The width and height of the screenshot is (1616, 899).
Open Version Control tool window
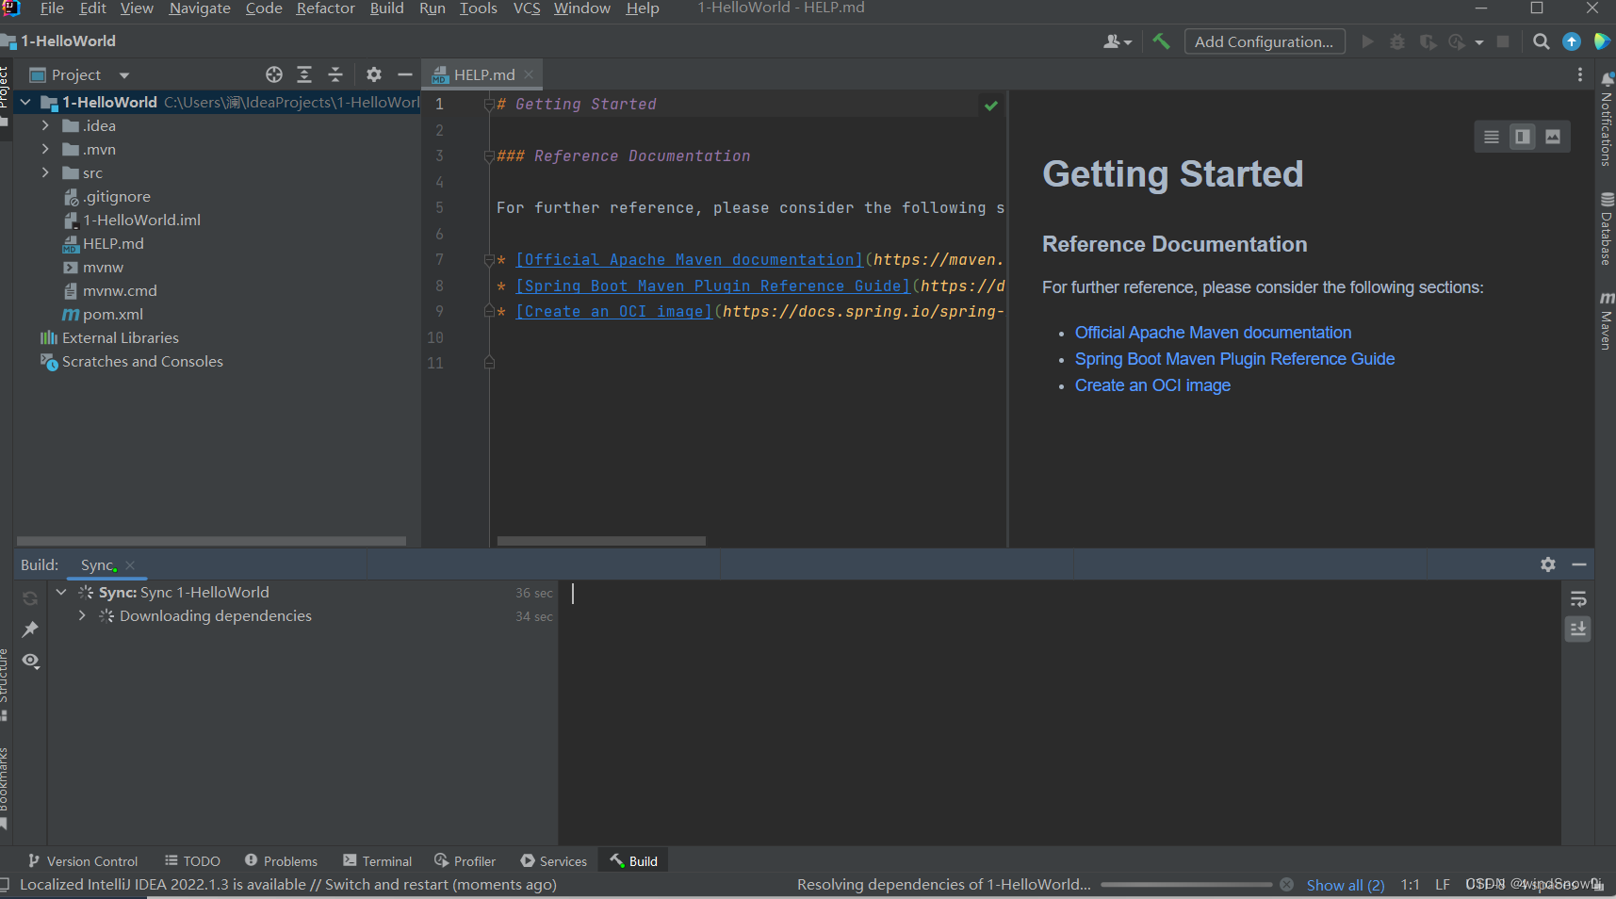(83, 861)
